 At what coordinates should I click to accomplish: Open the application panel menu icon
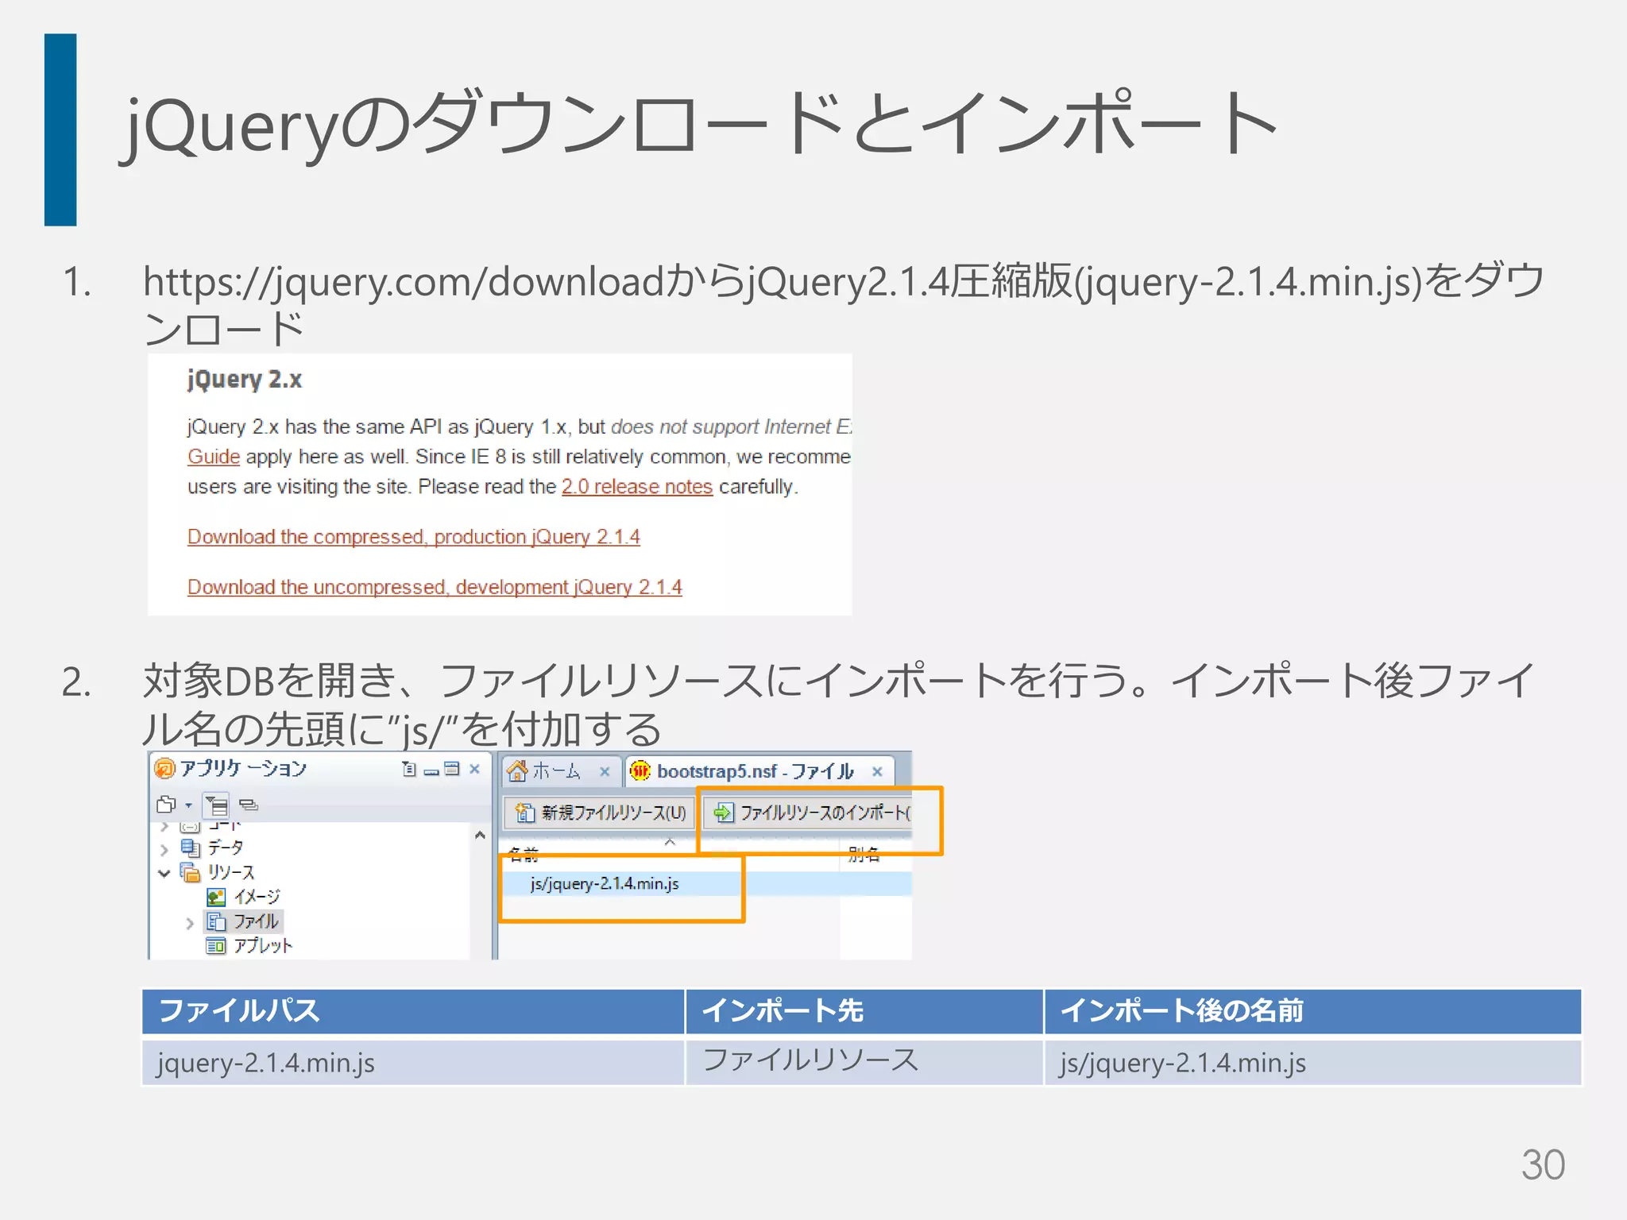(408, 768)
